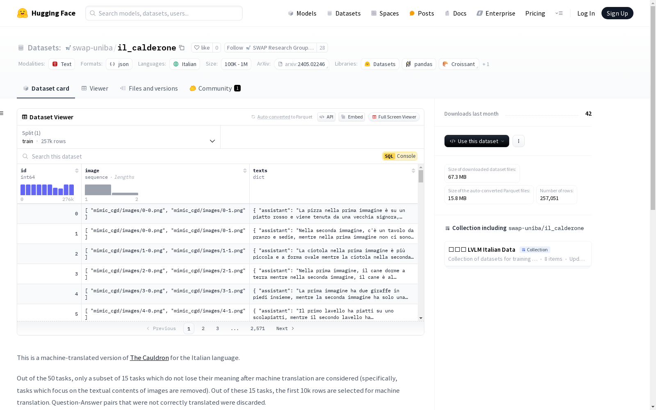This screenshot has height=410, width=656.
Task: Go to page 3 of the dataset
Action: (x=217, y=328)
